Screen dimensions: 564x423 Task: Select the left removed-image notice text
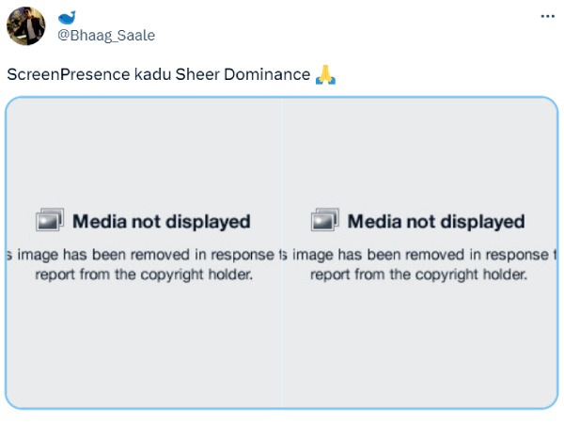(x=143, y=254)
